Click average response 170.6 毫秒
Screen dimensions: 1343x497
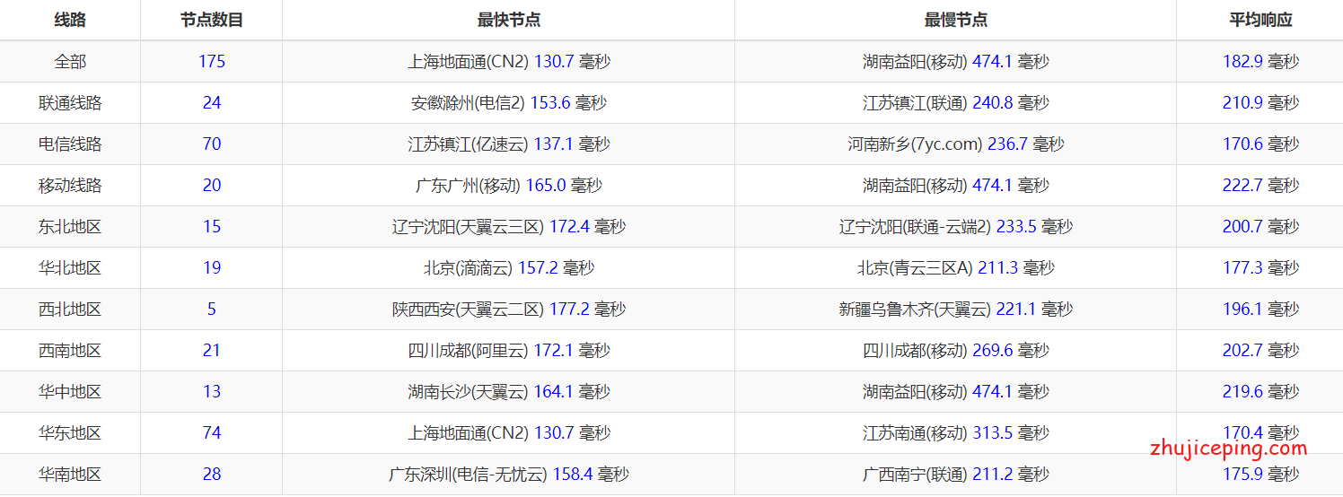(x=1260, y=144)
